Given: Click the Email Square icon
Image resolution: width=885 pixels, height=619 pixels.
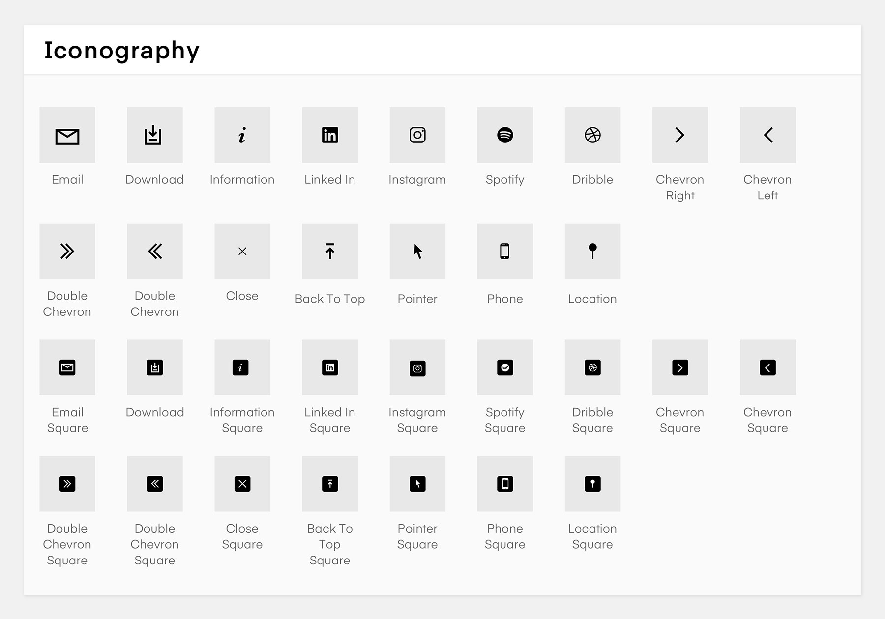Looking at the screenshot, I should [x=67, y=367].
